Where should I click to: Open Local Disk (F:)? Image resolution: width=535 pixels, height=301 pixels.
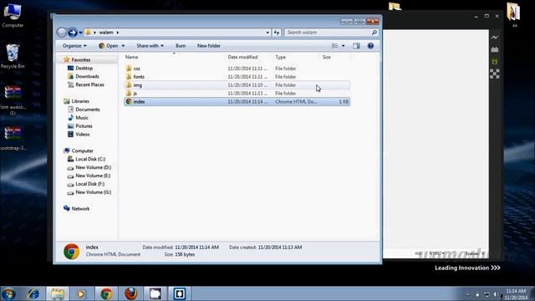[x=89, y=184]
